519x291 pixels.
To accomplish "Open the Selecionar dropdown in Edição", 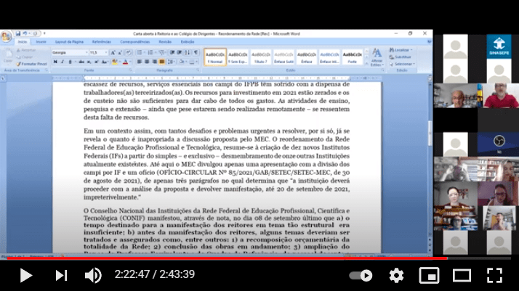I will [406, 63].
